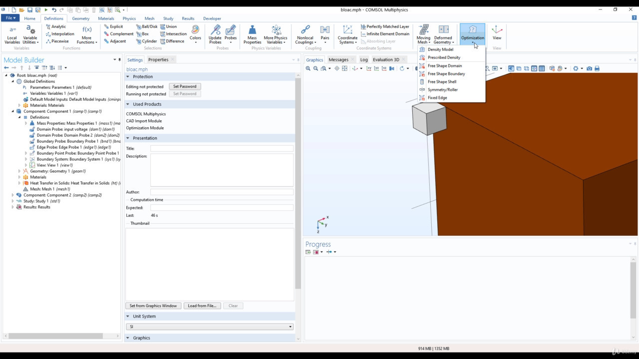Add a Piecewise function
This screenshot has width=639, height=359.
(57, 41)
